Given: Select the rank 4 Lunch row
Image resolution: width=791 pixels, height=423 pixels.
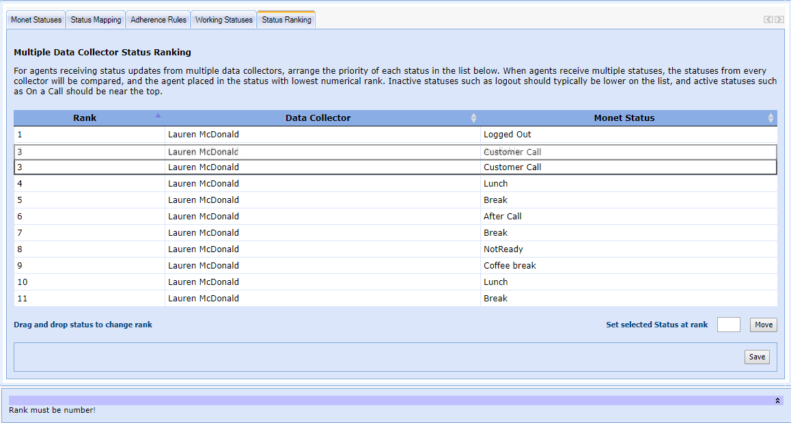Looking at the screenshot, I should tap(495, 184).
